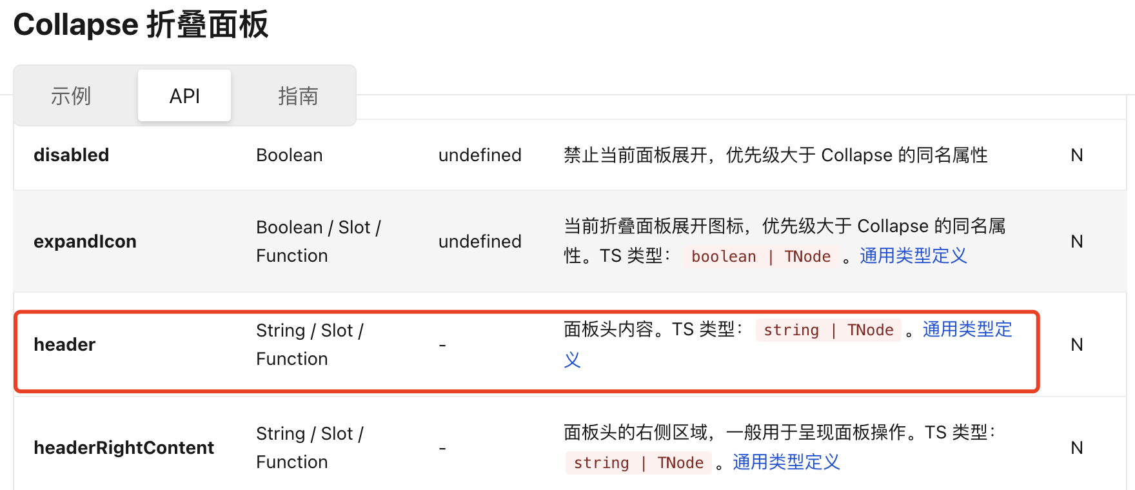1135x490 pixels.
Task: Click Boolean type text in disabled row
Action: click(x=289, y=155)
